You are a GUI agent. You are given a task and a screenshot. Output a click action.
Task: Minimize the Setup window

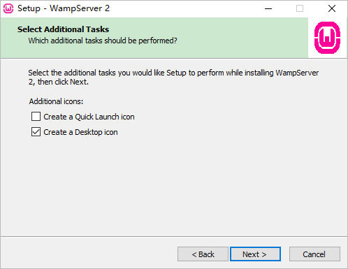[x=268, y=8]
